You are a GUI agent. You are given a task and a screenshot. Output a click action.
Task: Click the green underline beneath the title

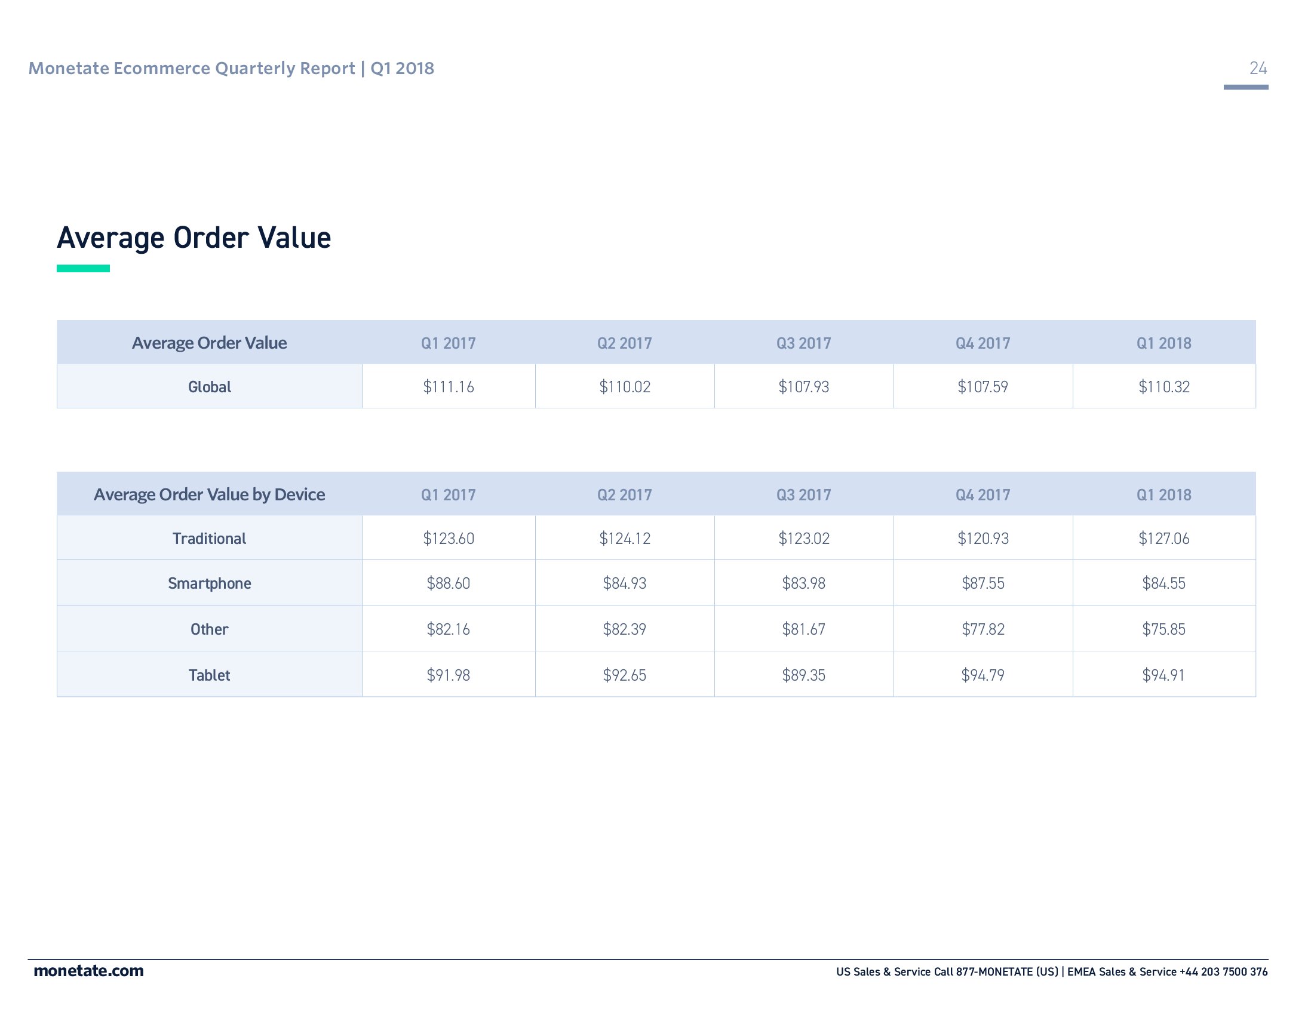[x=83, y=269]
